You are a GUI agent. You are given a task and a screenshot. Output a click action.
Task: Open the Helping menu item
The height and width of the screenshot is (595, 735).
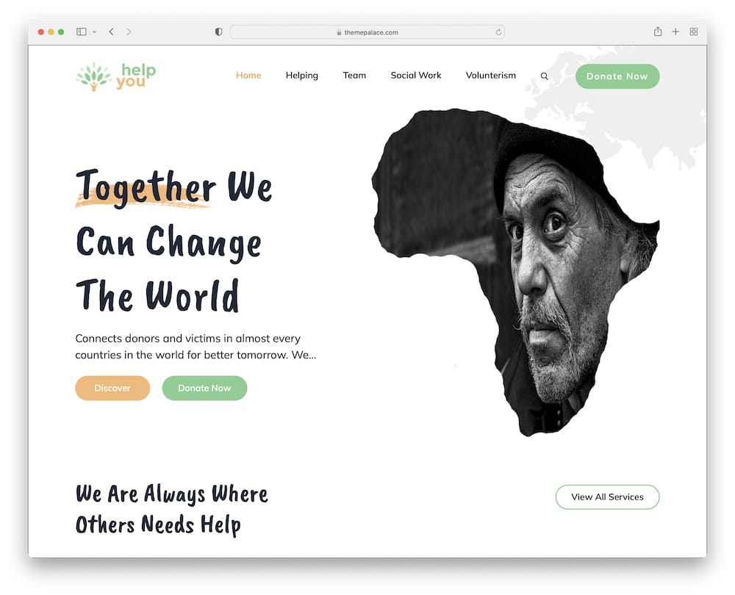[x=302, y=76]
